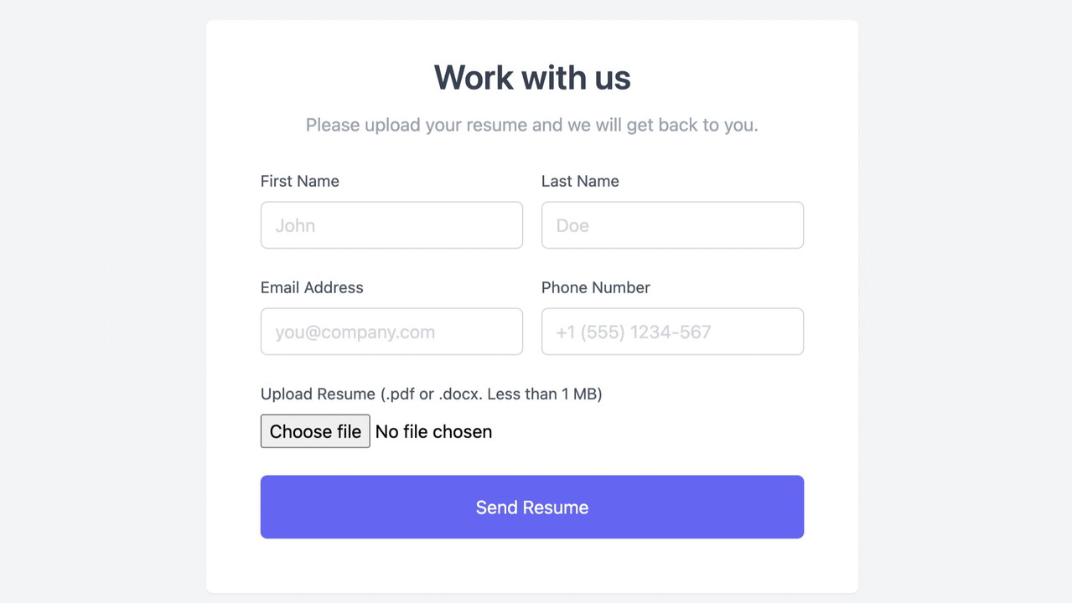Click the Upload Resume label text
Viewport: 1072px width, 603px height.
pos(431,394)
